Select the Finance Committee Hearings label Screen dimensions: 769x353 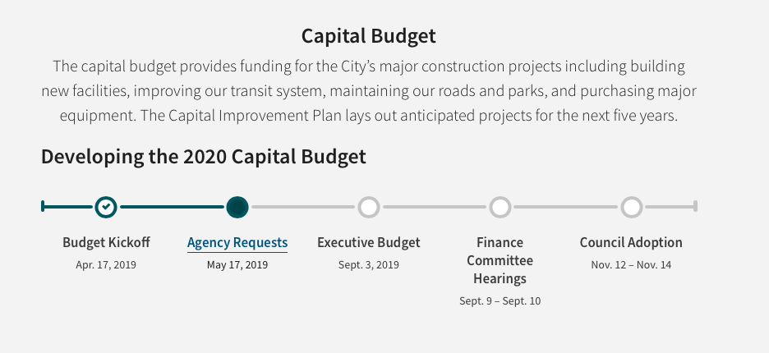(x=500, y=260)
